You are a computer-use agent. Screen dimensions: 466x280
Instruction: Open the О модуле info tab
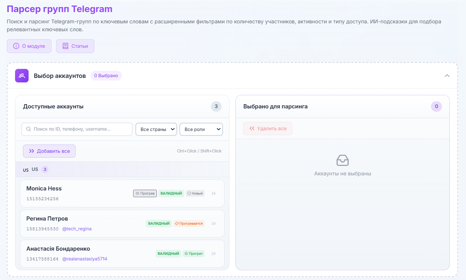tap(29, 46)
